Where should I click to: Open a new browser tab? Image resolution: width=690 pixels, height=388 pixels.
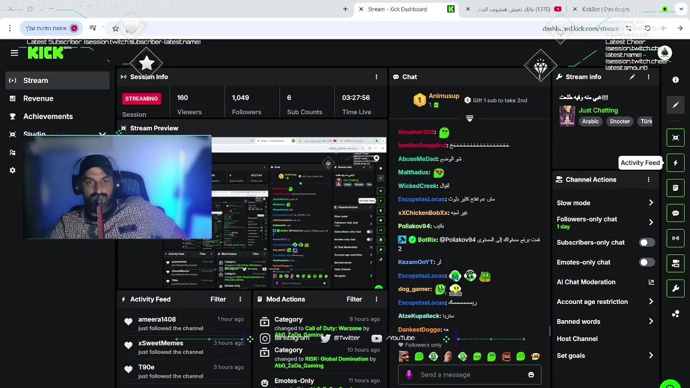[345, 9]
